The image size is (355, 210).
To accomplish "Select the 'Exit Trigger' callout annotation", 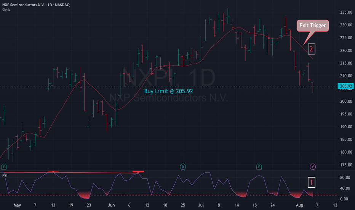I will click(313, 26).
